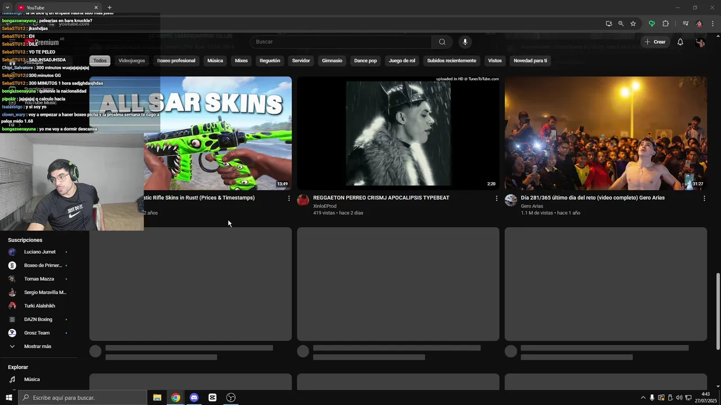Screen dimensions: 721x405
Task: Open options menu for Rifle Skins video
Action: point(289,198)
